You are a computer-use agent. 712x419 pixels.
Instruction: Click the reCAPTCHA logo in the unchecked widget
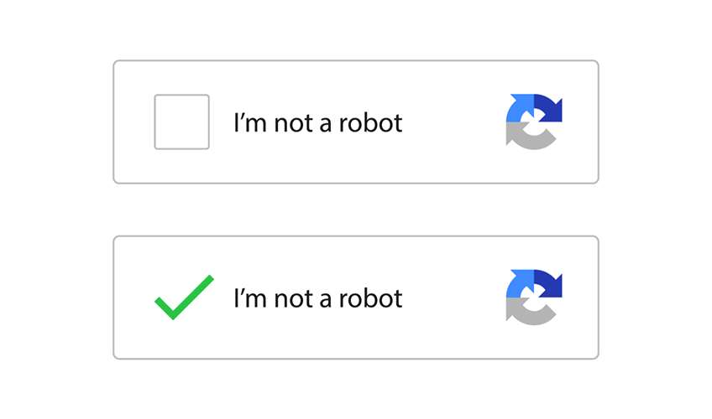(534, 122)
